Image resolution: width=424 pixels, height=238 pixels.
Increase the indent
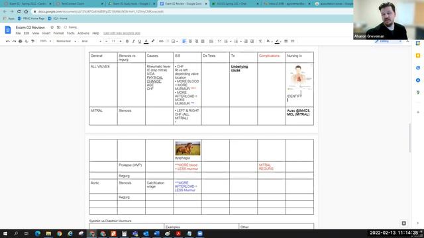point(252,41)
